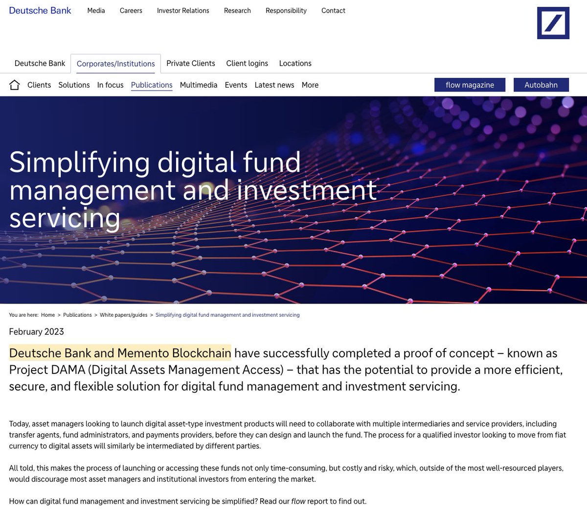Image resolution: width=587 pixels, height=514 pixels.
Task: Click the Deutsche Bank wordmark link
Action: 40,10
